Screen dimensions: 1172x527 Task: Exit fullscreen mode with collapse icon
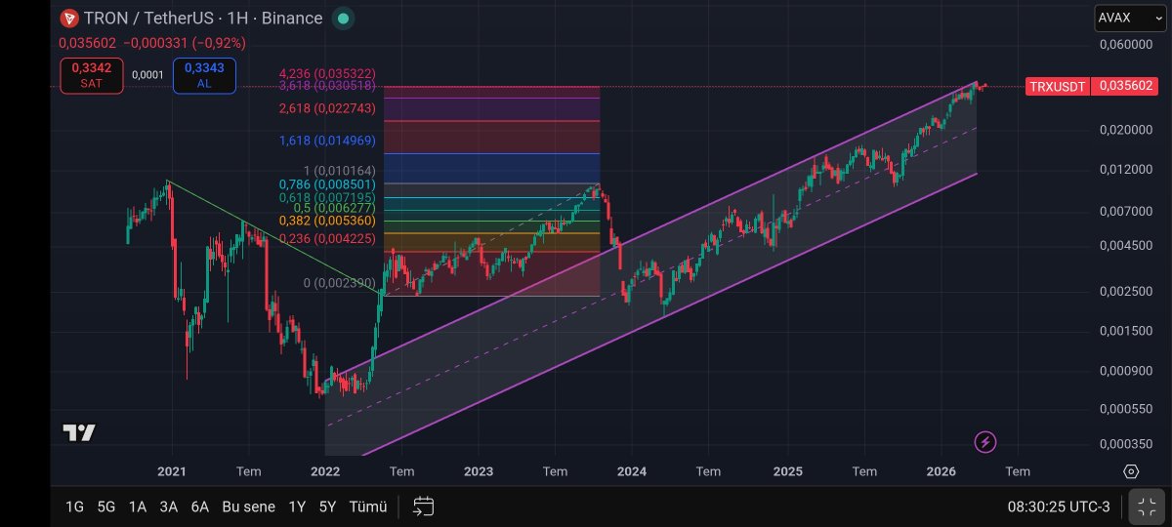(x=1147, y=507)
